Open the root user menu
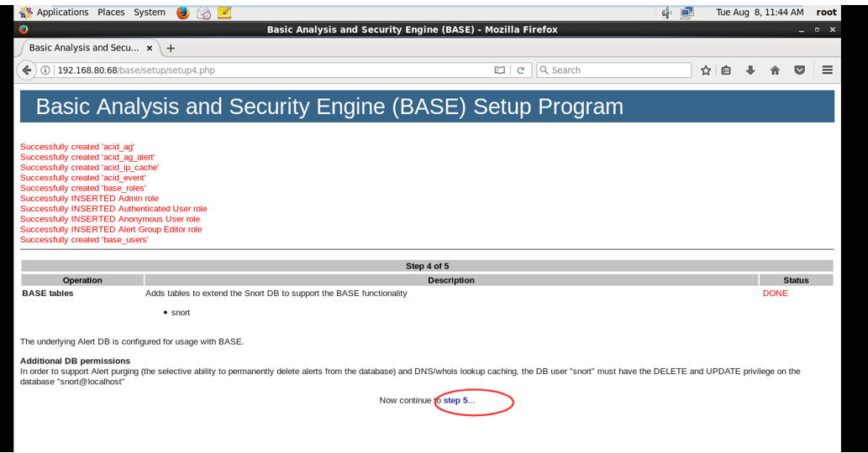Screen dimensions: 868x453 [826, 12]
